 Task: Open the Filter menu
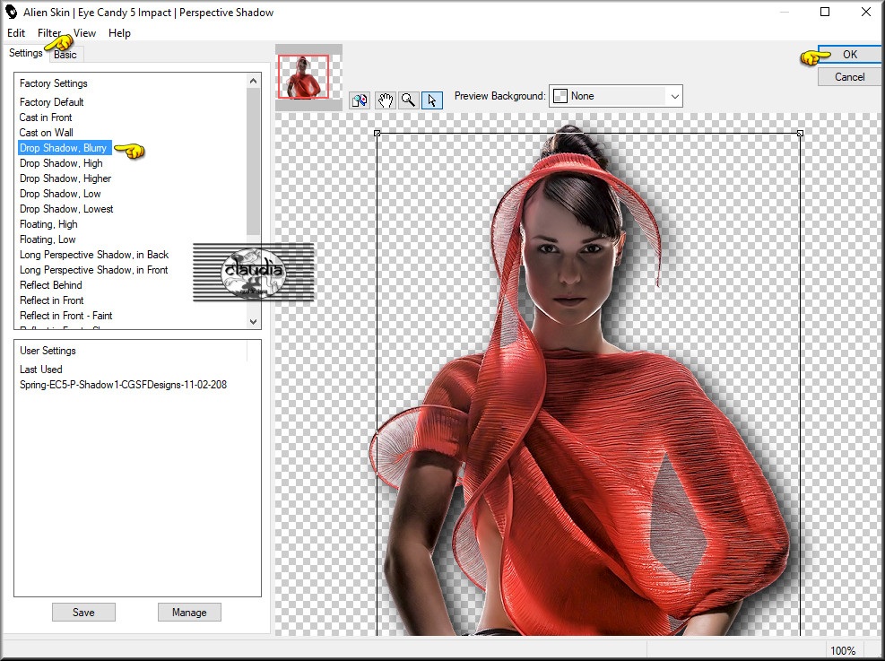(x=49, y=33)
